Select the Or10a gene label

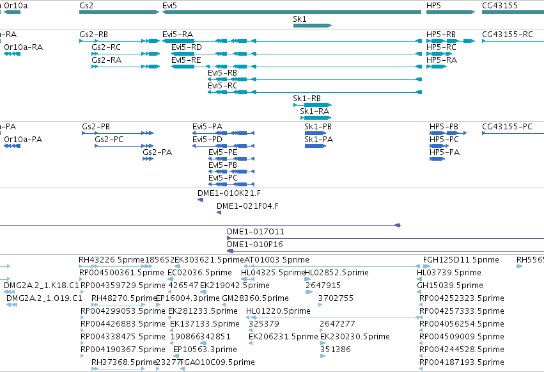pyautogui.click(x=16, y=6)
